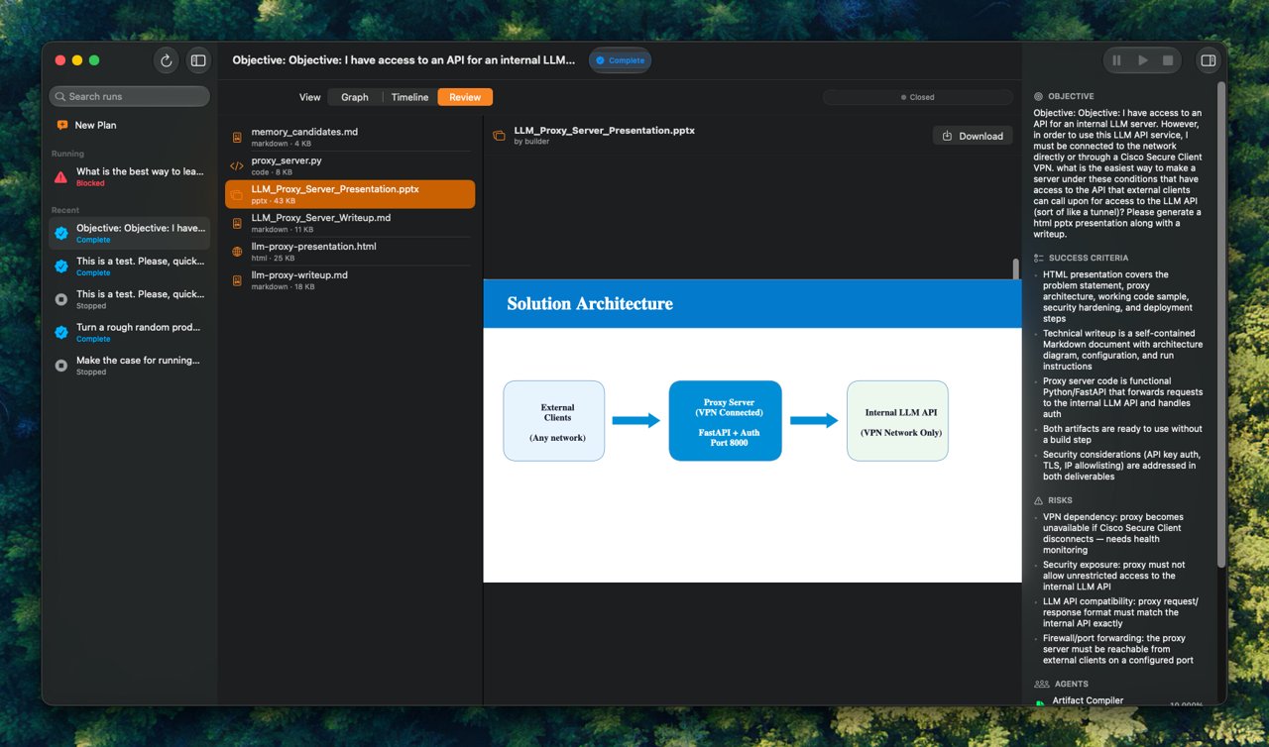Toggle the left sidebar panel icon
This screenshot has height=747, width=1269.
(x=198, y=60)
